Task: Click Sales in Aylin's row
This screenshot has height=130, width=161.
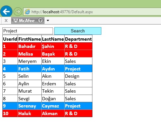Action: click(78, 84)
